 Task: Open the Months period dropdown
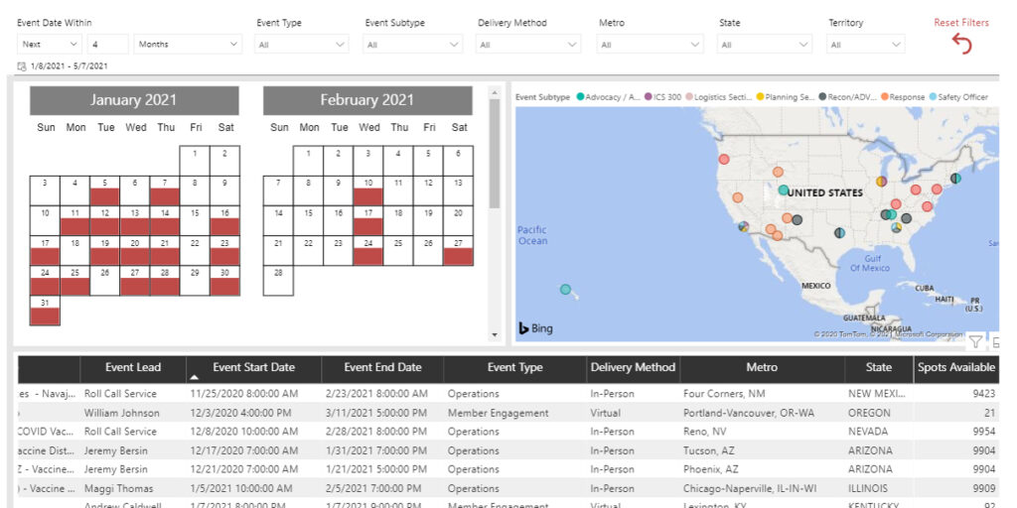189,45
